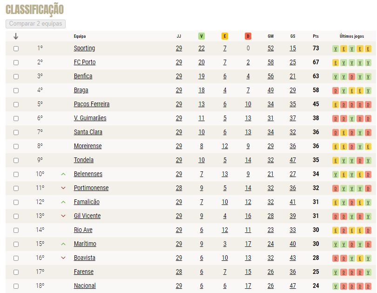Viewport: 377px width, 293px height.
Task: Click the red D losses column header icon
Action: (248, 36)
